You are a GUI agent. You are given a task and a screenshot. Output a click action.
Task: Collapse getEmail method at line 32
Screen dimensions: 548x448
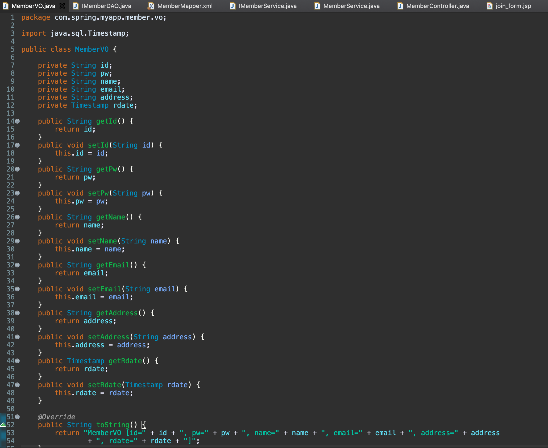(17, 265)
